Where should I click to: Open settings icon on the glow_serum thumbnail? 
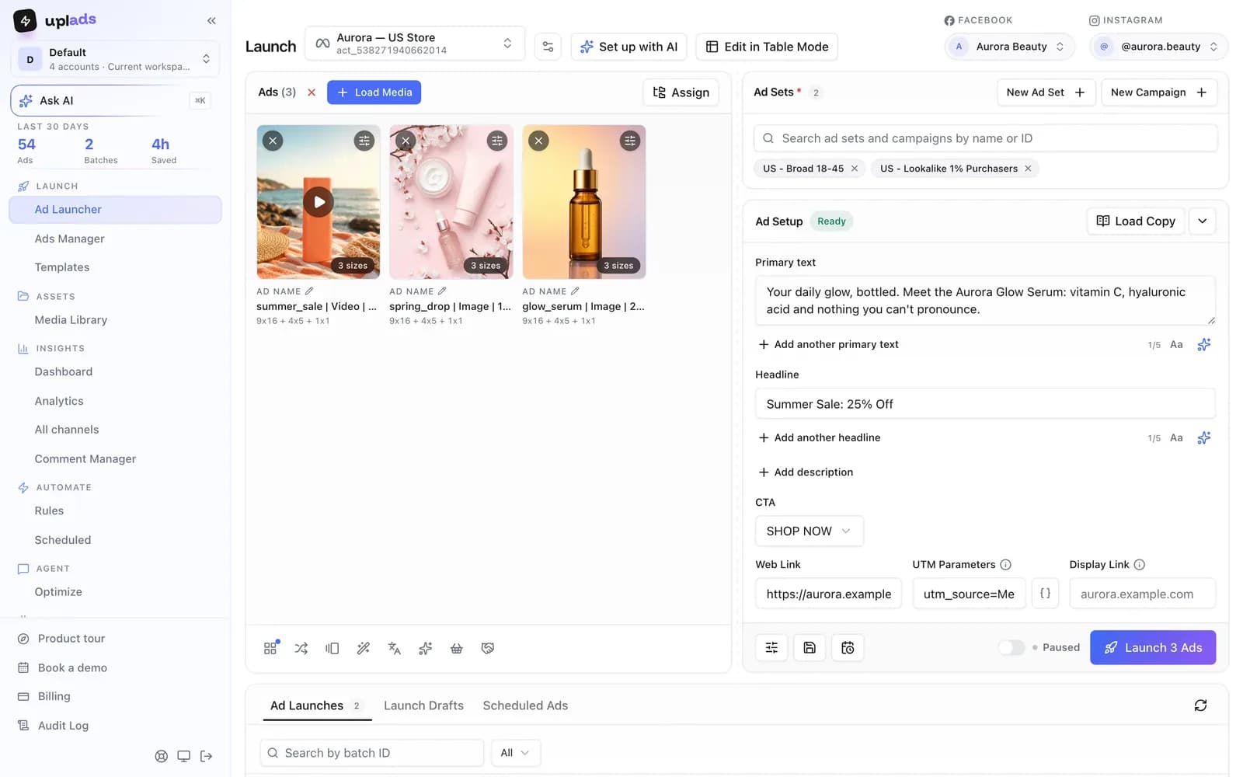[x=629, y=141]
